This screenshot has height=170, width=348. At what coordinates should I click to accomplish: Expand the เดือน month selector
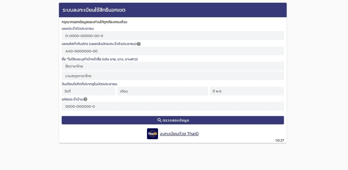pos(162,91)
